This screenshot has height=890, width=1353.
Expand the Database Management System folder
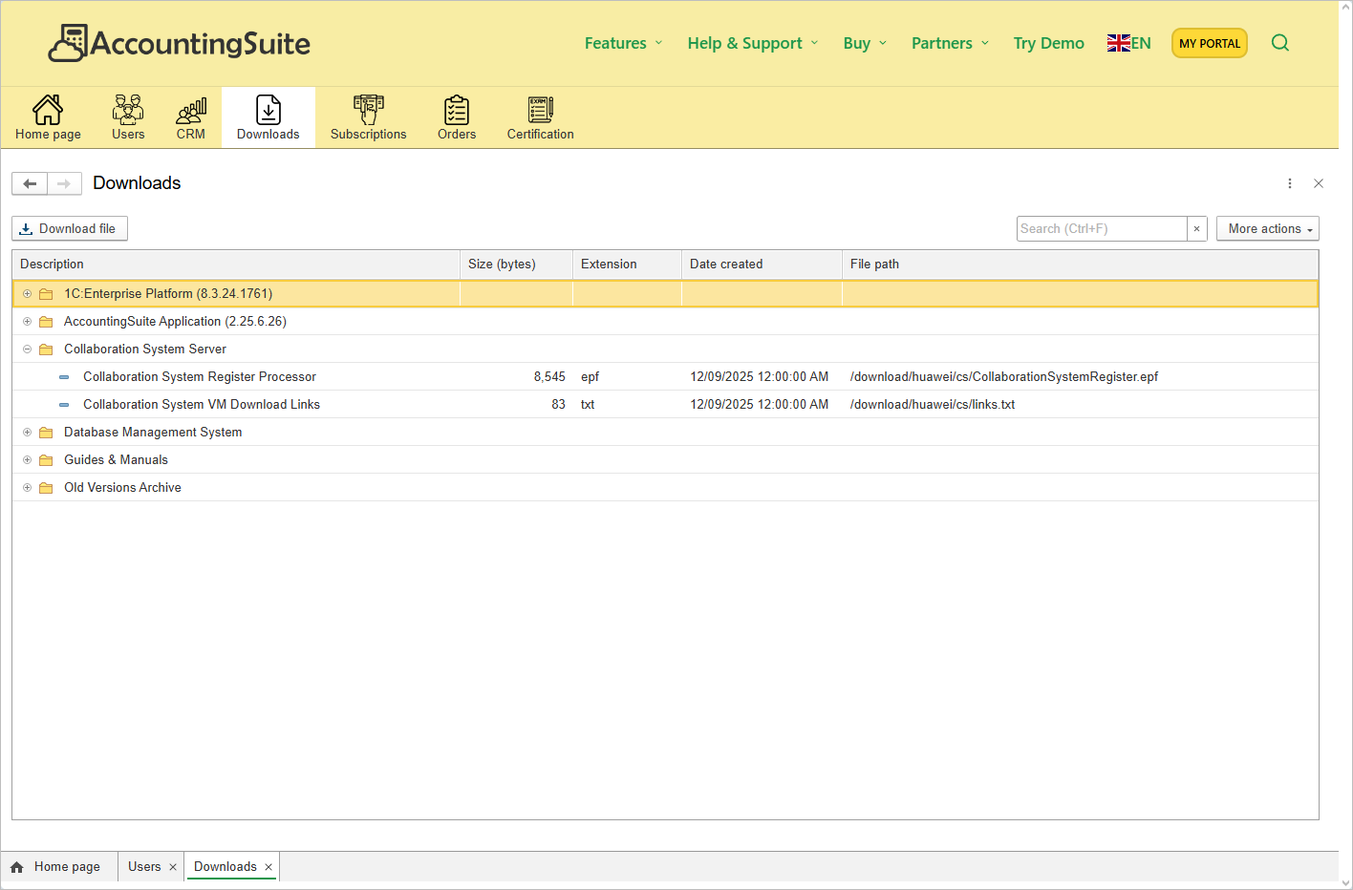pyautogui.click(x=27, y=433)
